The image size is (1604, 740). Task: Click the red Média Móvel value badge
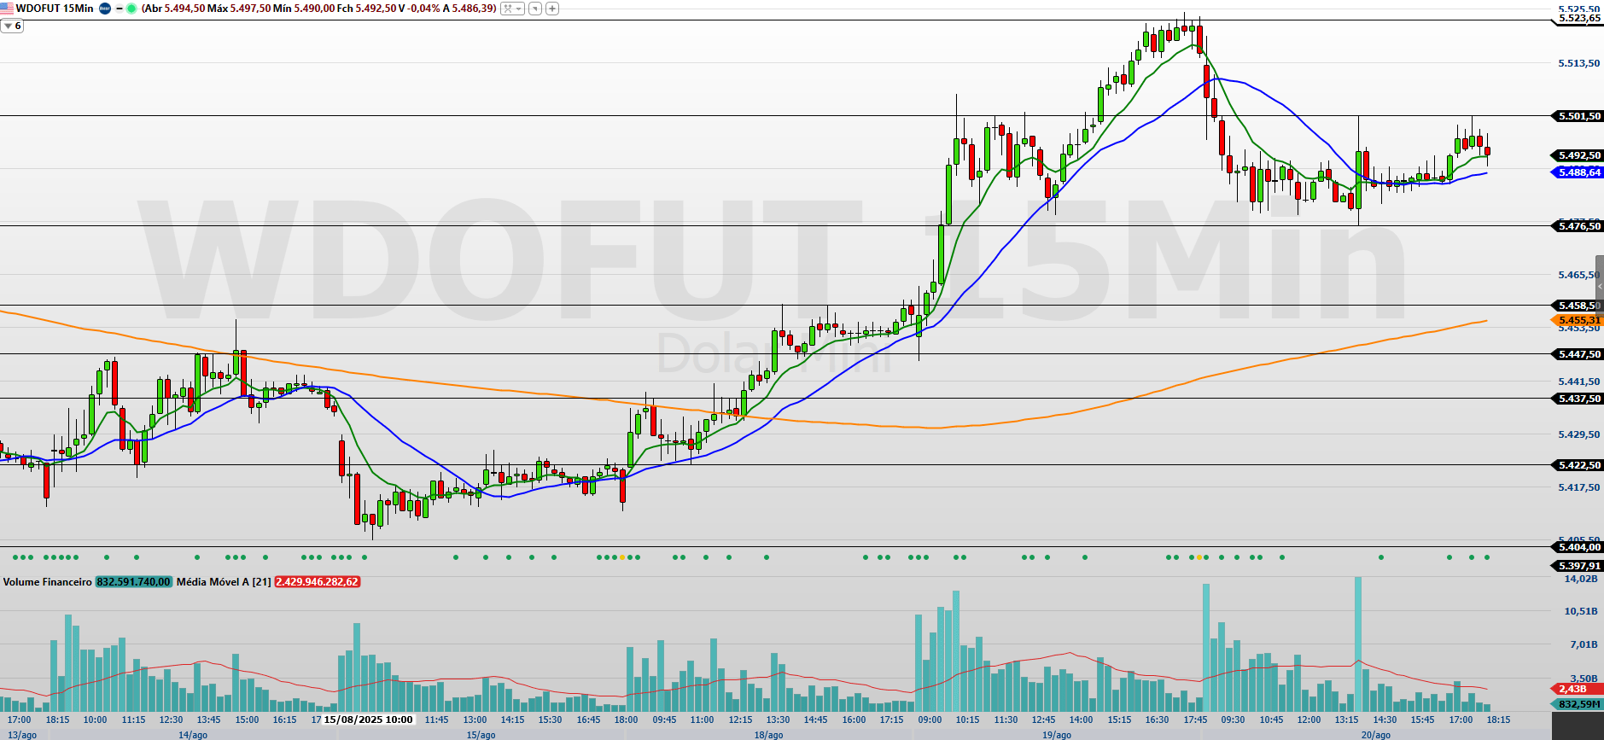pos(317,582)
